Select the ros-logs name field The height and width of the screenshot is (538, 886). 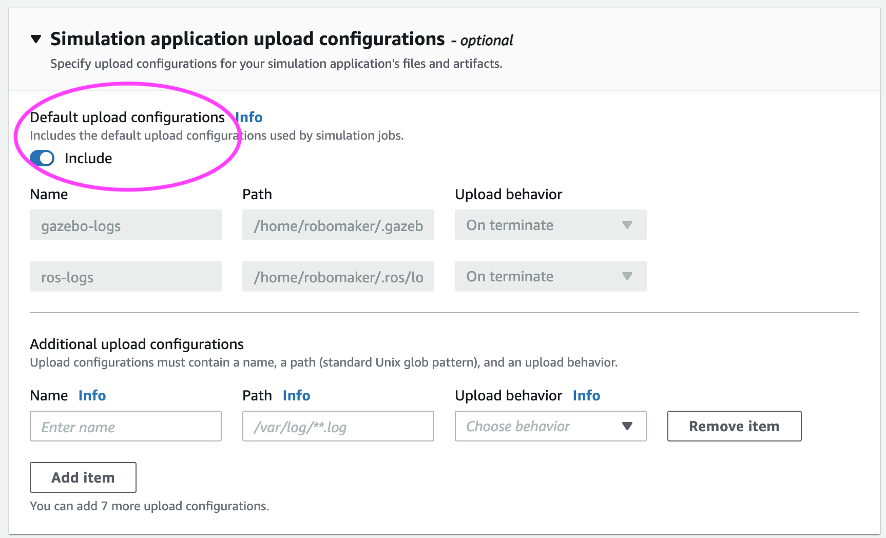(x=125, y=276)
